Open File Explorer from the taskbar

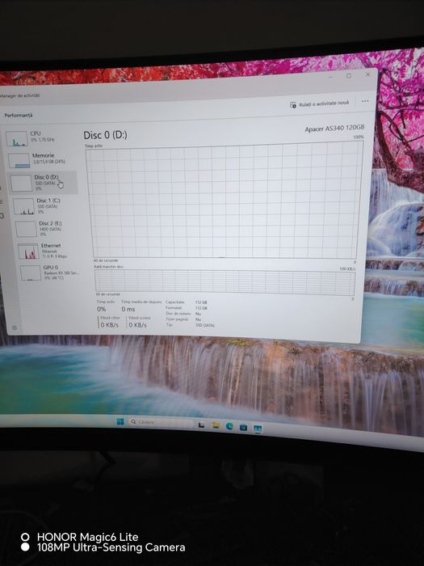(216, 426)
